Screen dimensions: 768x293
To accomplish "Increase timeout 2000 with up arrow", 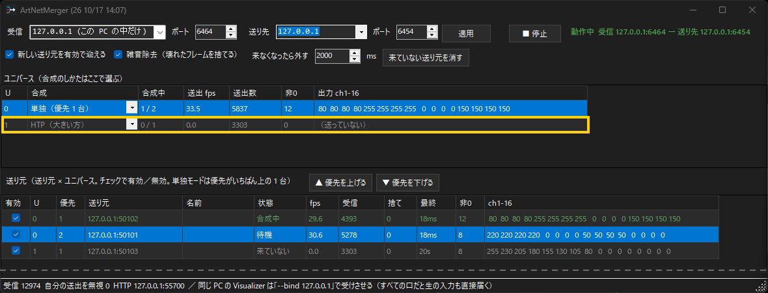I will 355,53.
